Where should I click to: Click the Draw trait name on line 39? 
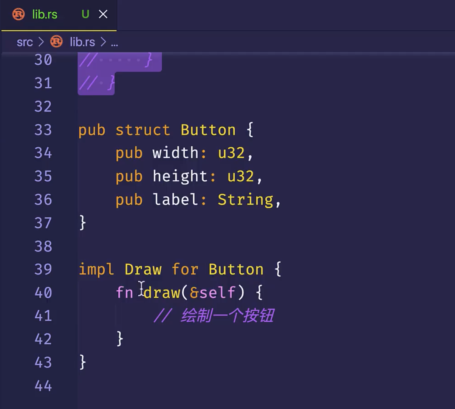pos(143,270)
